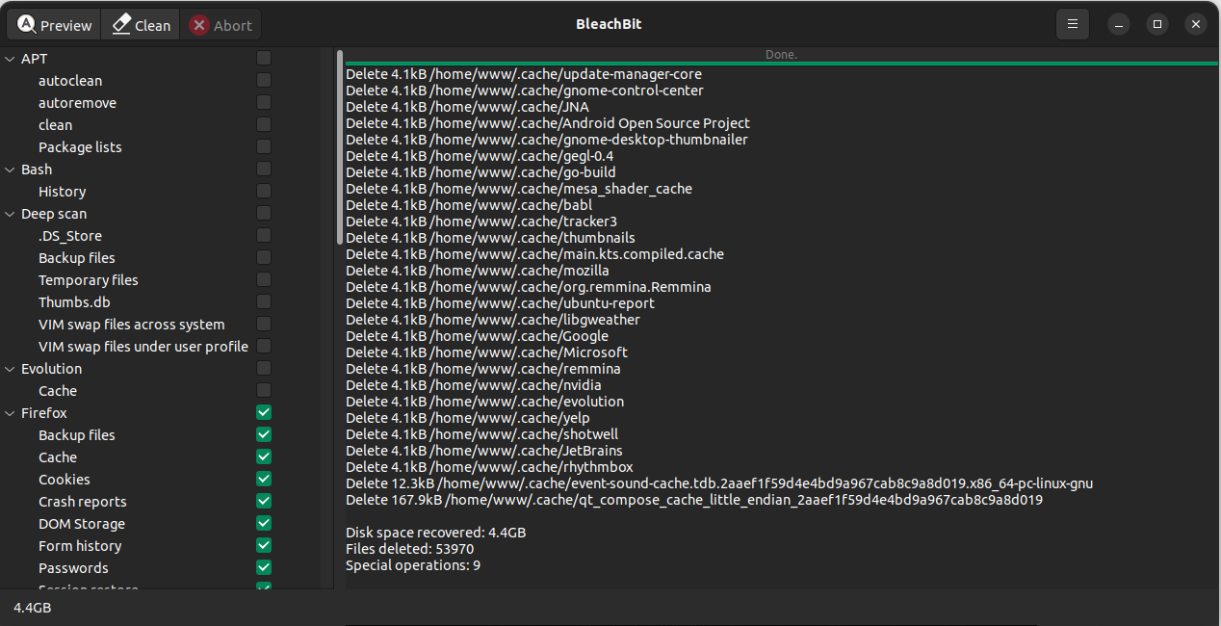The height and width of the screenshot is (626, 1221).
Task: Click Special operations: 9 text
Action: coord(413,565)
